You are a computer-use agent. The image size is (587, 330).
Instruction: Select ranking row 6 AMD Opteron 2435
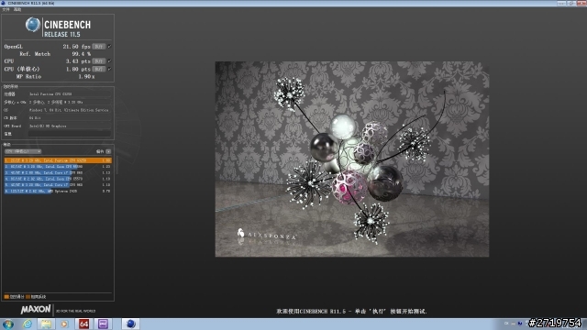58,191
